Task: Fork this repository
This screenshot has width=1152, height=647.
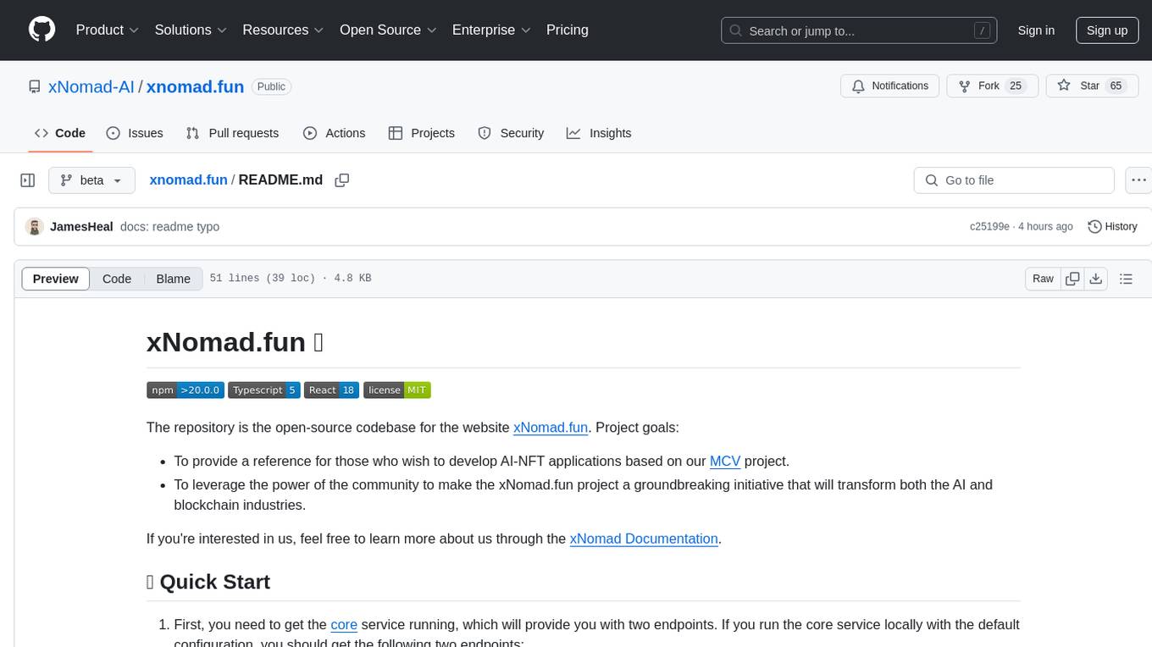Action: [x=993, y=86]
